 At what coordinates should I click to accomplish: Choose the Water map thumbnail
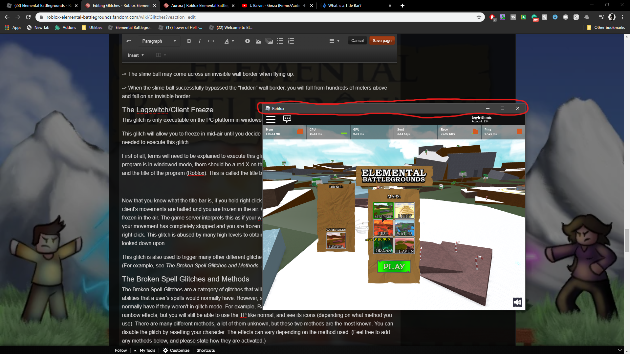404,228
